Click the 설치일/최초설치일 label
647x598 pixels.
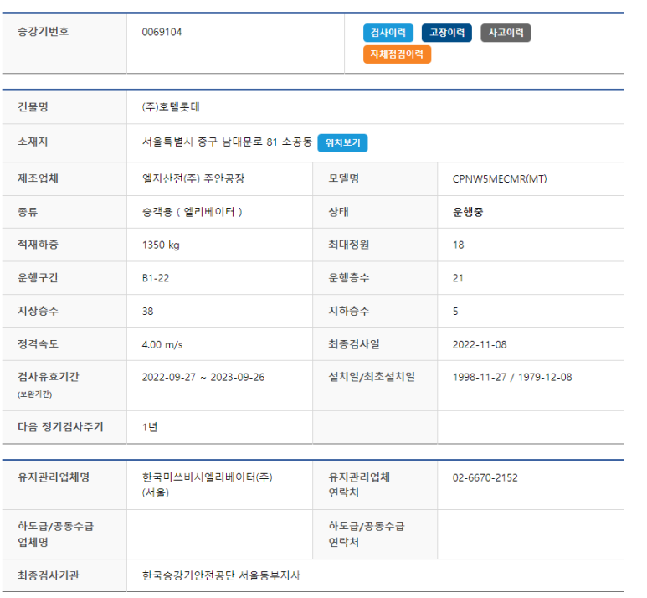coord(372,377)
